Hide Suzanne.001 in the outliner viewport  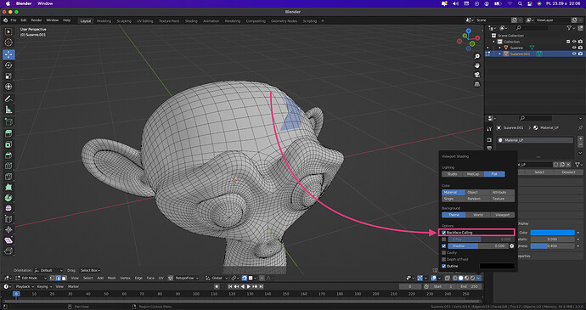click(574, 54)
